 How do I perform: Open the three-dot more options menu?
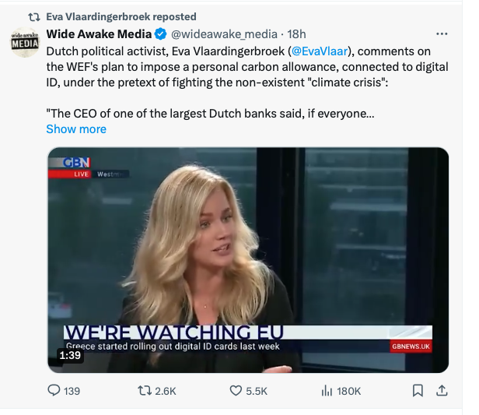442,34
